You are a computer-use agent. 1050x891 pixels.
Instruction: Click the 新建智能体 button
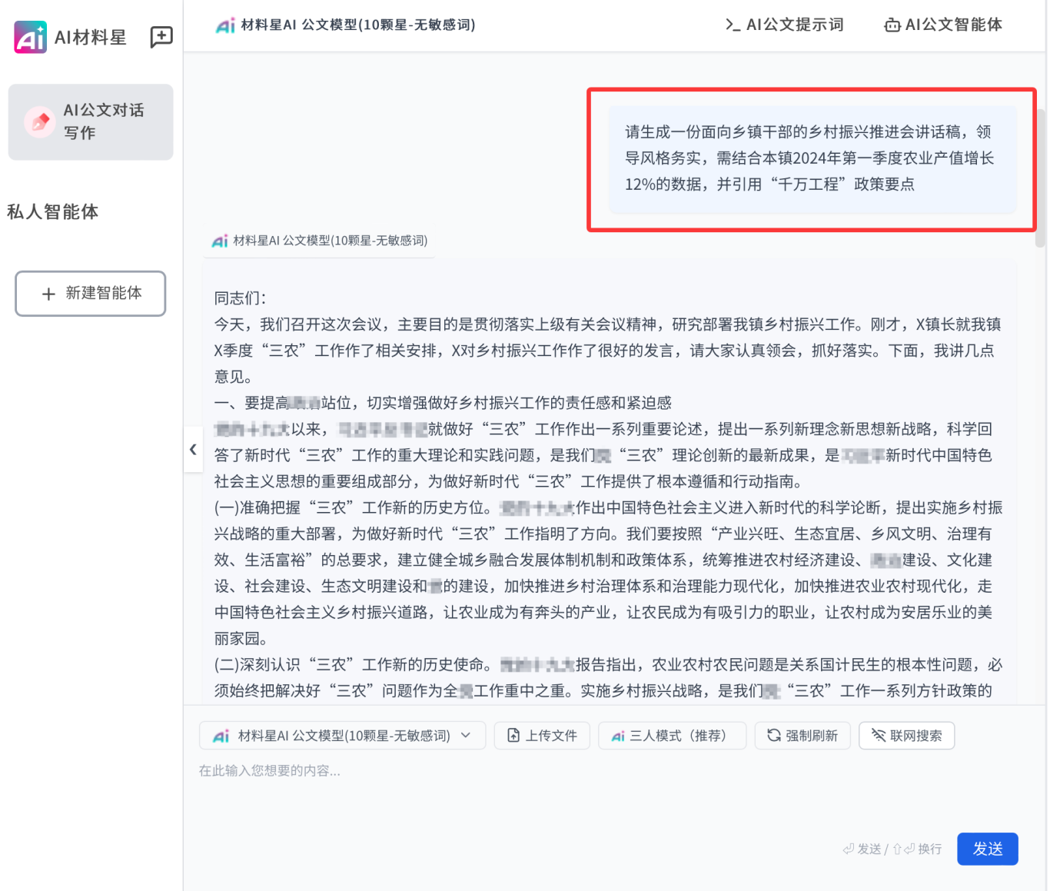(91, 294)
